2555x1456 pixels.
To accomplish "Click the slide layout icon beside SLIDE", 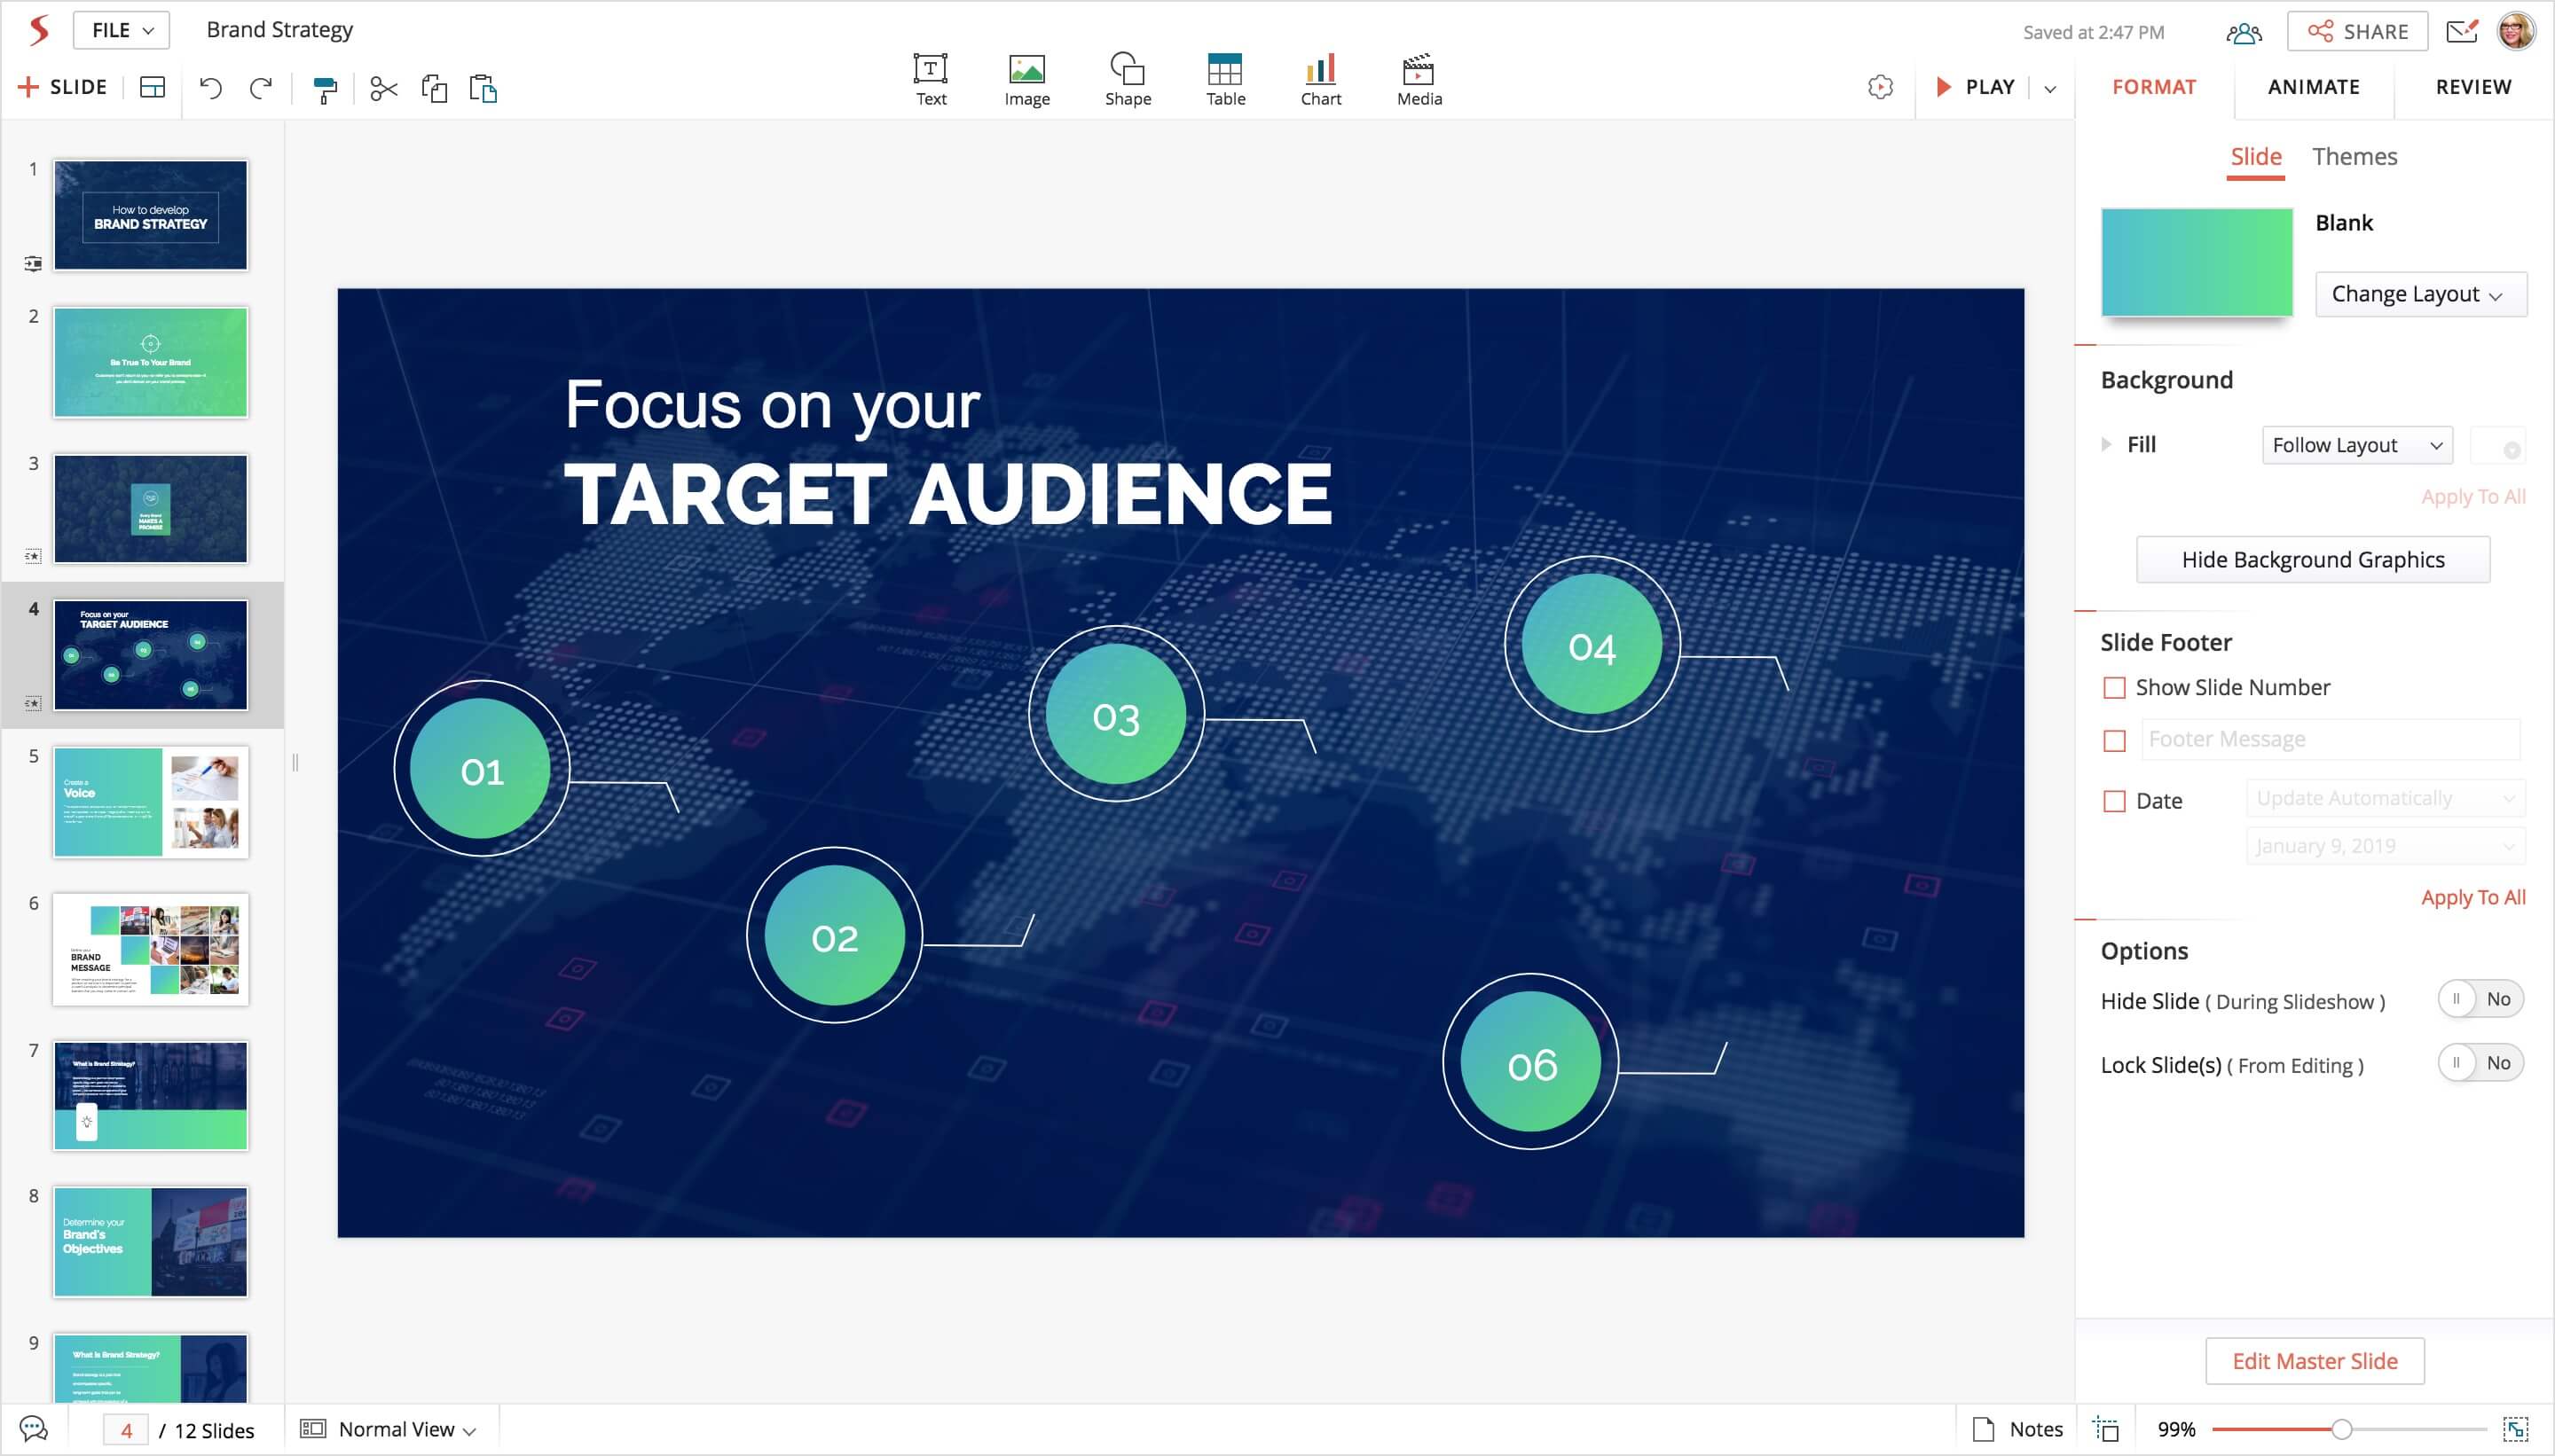I will [x=152, y=88].
